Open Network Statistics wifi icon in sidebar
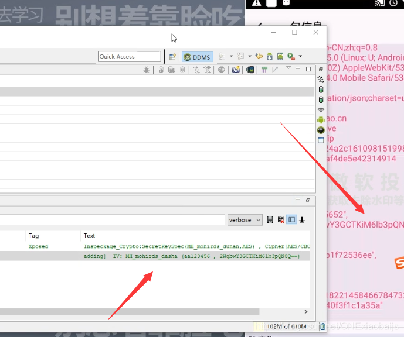Image resolution: width=404 pixels, height=337 pixels. click(321, 110)
